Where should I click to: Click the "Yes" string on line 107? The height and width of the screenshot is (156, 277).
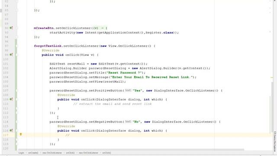click(138, 91)
